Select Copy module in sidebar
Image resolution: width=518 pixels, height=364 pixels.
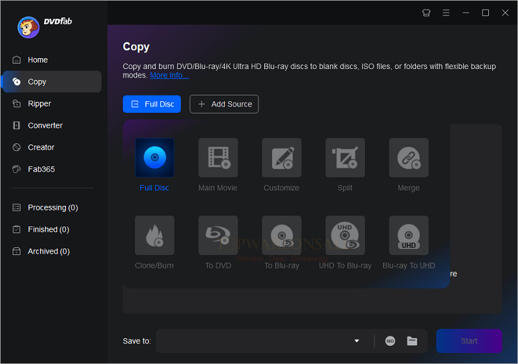coord(51,81)
